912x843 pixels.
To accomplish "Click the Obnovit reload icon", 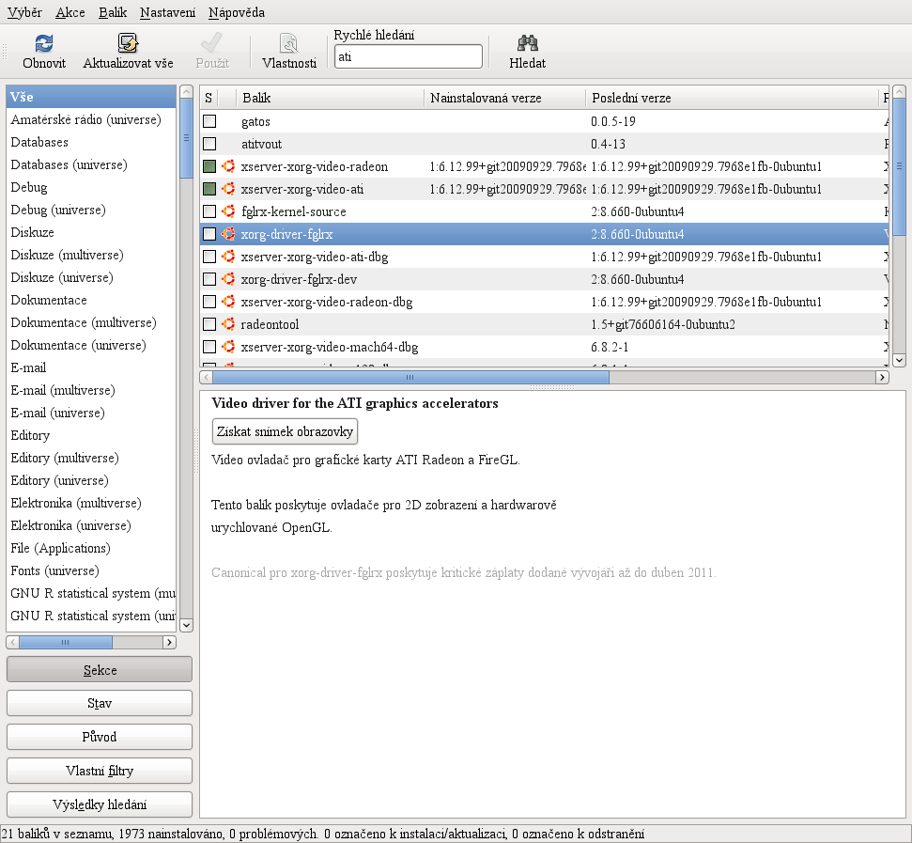I will 44,43.
